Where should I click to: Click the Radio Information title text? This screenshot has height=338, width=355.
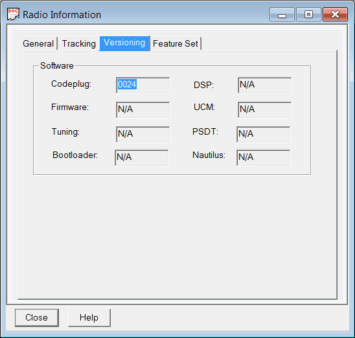tap(62, 15)
